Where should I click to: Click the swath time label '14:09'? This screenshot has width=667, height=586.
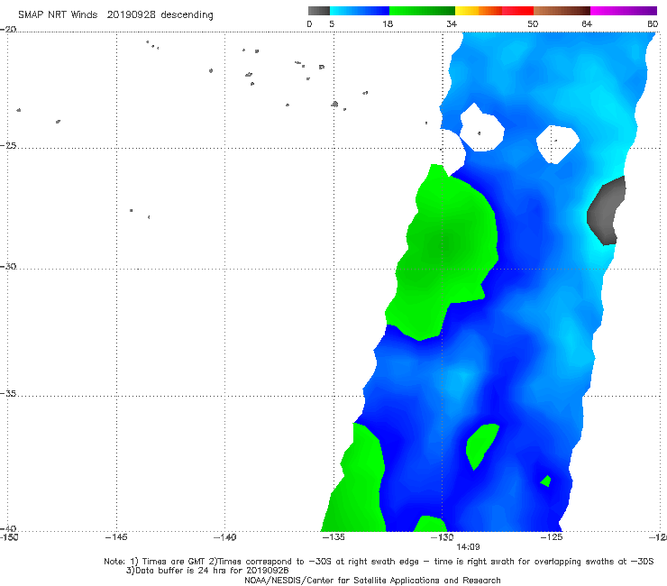pyautogui.click(x=468, y=547)
